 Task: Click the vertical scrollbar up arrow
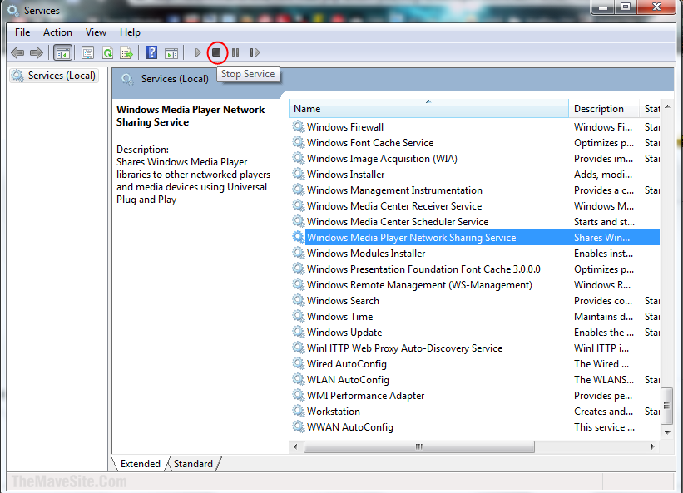(667, 106)
